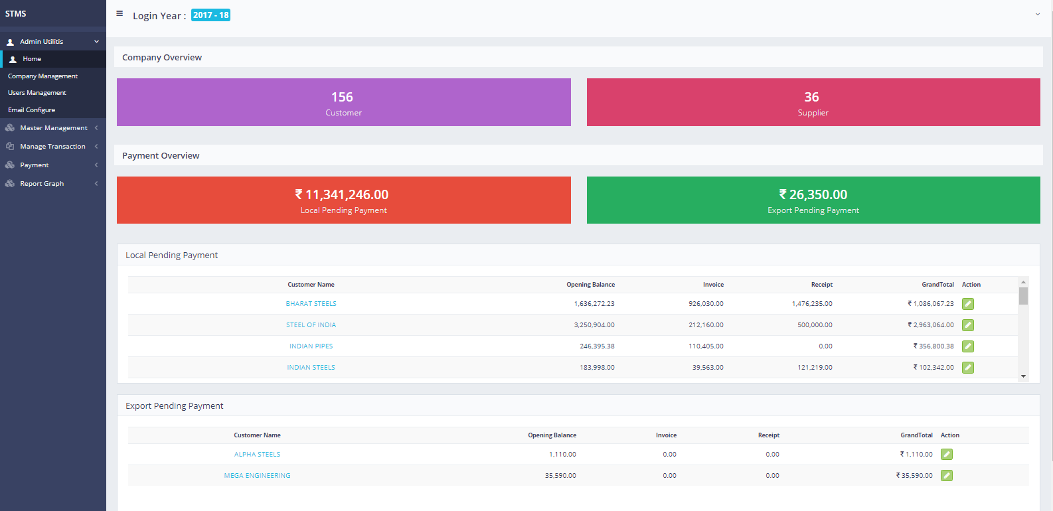
Task: Go to Users Management page
Action: pyautogui.click(x=37, y=93)
